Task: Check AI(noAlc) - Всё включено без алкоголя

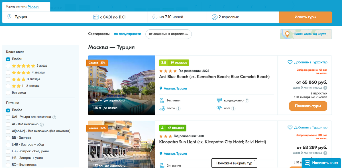Action: [x=8, y=131]
